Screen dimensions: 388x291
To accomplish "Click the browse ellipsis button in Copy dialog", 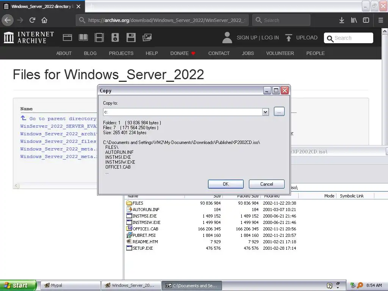I will click(279, 112).
